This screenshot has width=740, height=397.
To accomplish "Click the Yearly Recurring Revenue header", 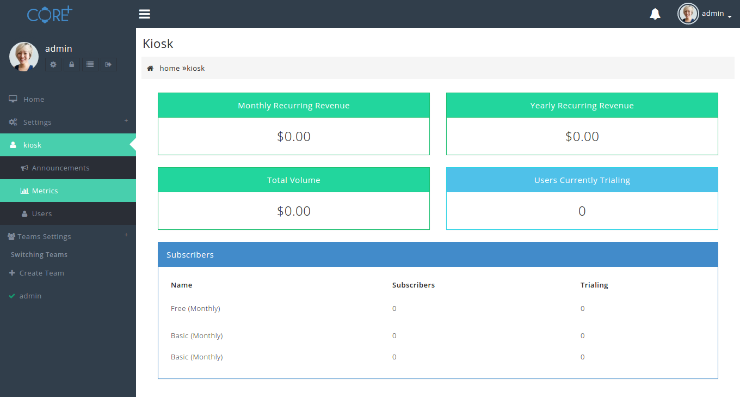I will 582,105.
